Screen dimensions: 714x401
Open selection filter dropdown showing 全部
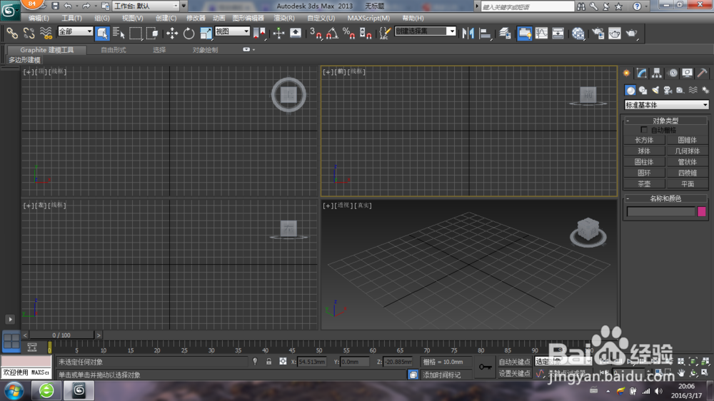pyautogui.click(x=75, y=31)
